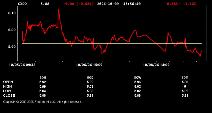The image size is (212, 113).
Task: Select the red -0.68% at header right
Action: 171,4
